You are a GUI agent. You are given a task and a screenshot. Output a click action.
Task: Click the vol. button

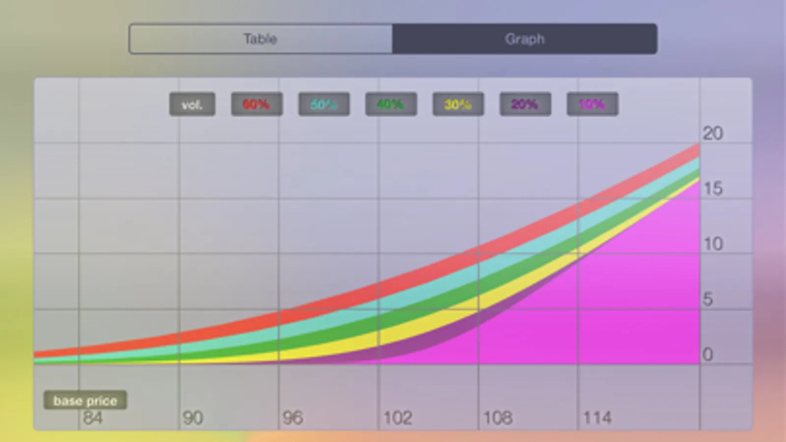click(192, 104)
